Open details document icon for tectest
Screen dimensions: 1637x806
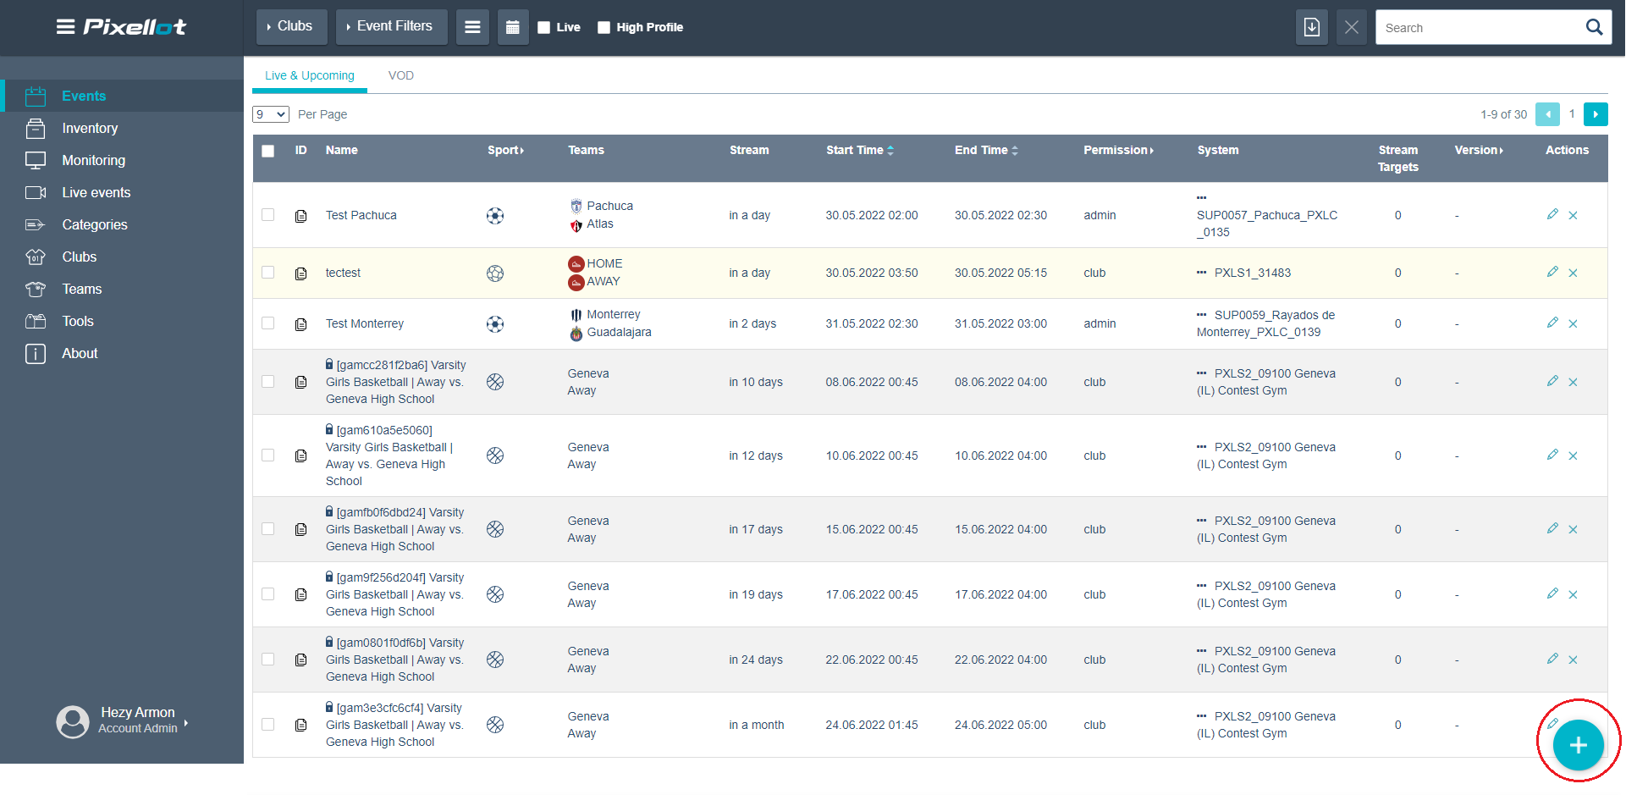[x=300, y=273]
